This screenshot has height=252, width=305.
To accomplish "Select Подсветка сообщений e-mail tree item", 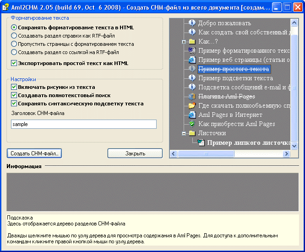I will click(244, 87).
